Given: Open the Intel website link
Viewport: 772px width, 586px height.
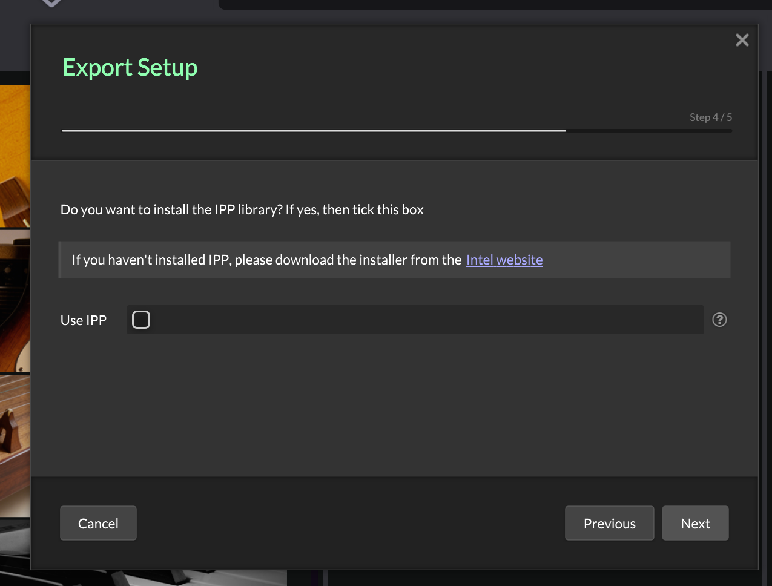Looking at the screenshot, I should click(x=504, y=260).
